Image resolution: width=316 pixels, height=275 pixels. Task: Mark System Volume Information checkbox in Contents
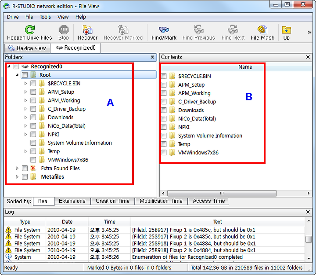point(164,136)
